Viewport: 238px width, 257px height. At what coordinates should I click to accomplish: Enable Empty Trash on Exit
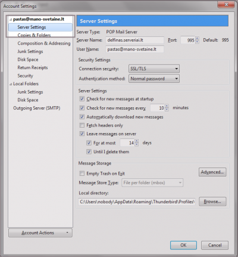[x=82, y=174]
